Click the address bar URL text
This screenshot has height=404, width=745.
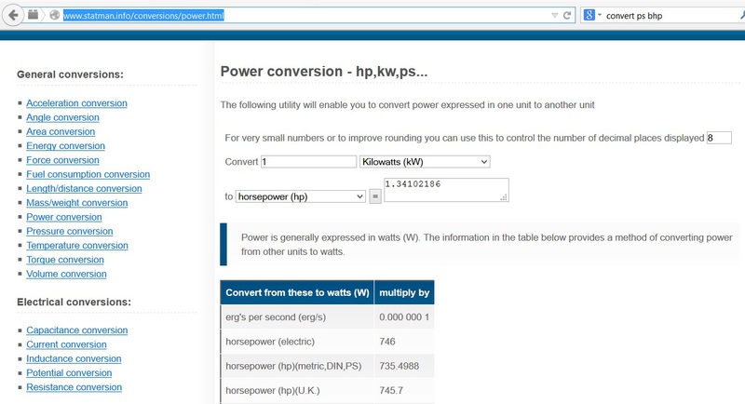143,16
